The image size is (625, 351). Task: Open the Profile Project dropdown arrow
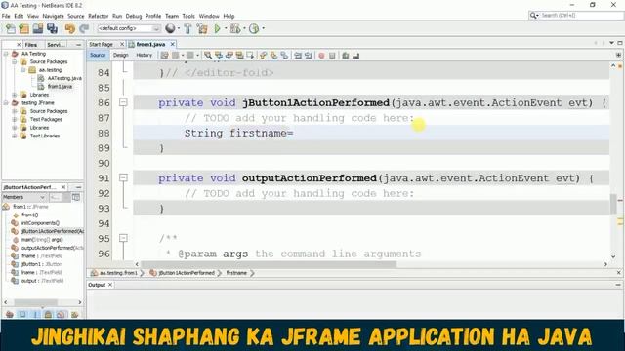point(263,28)
